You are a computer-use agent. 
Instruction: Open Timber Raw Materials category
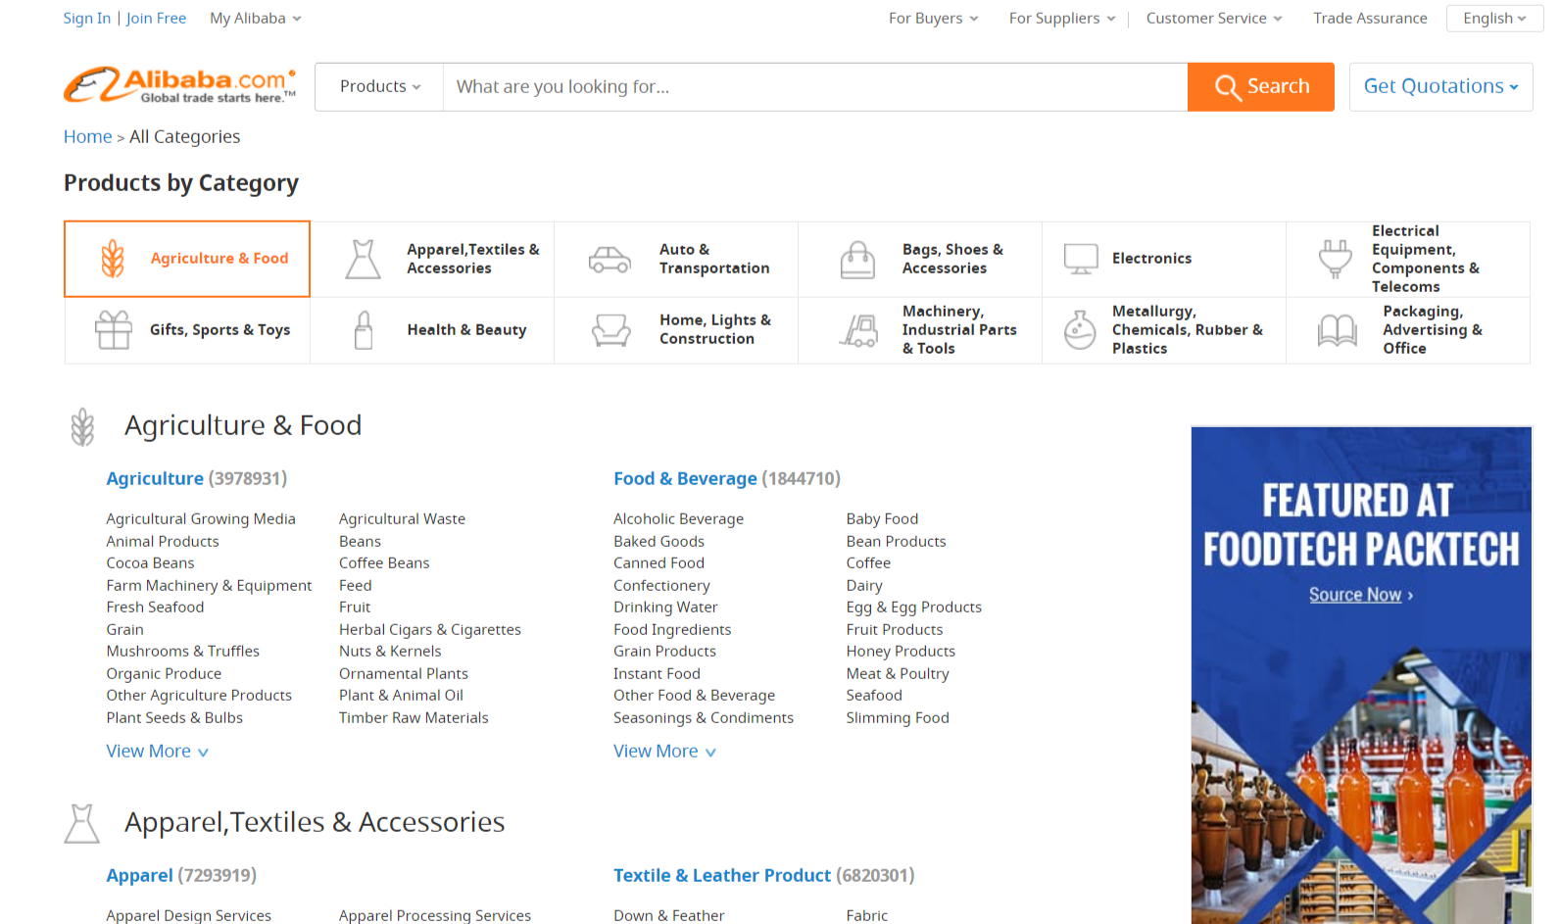(x=414, y=718)
